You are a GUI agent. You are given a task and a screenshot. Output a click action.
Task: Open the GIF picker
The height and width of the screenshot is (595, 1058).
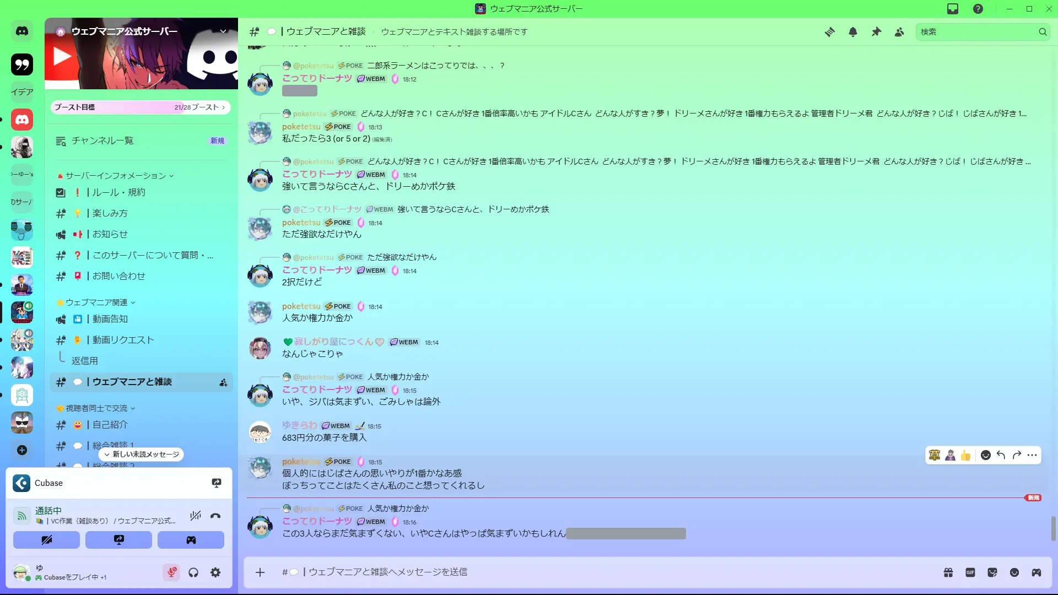pos(970,572)
